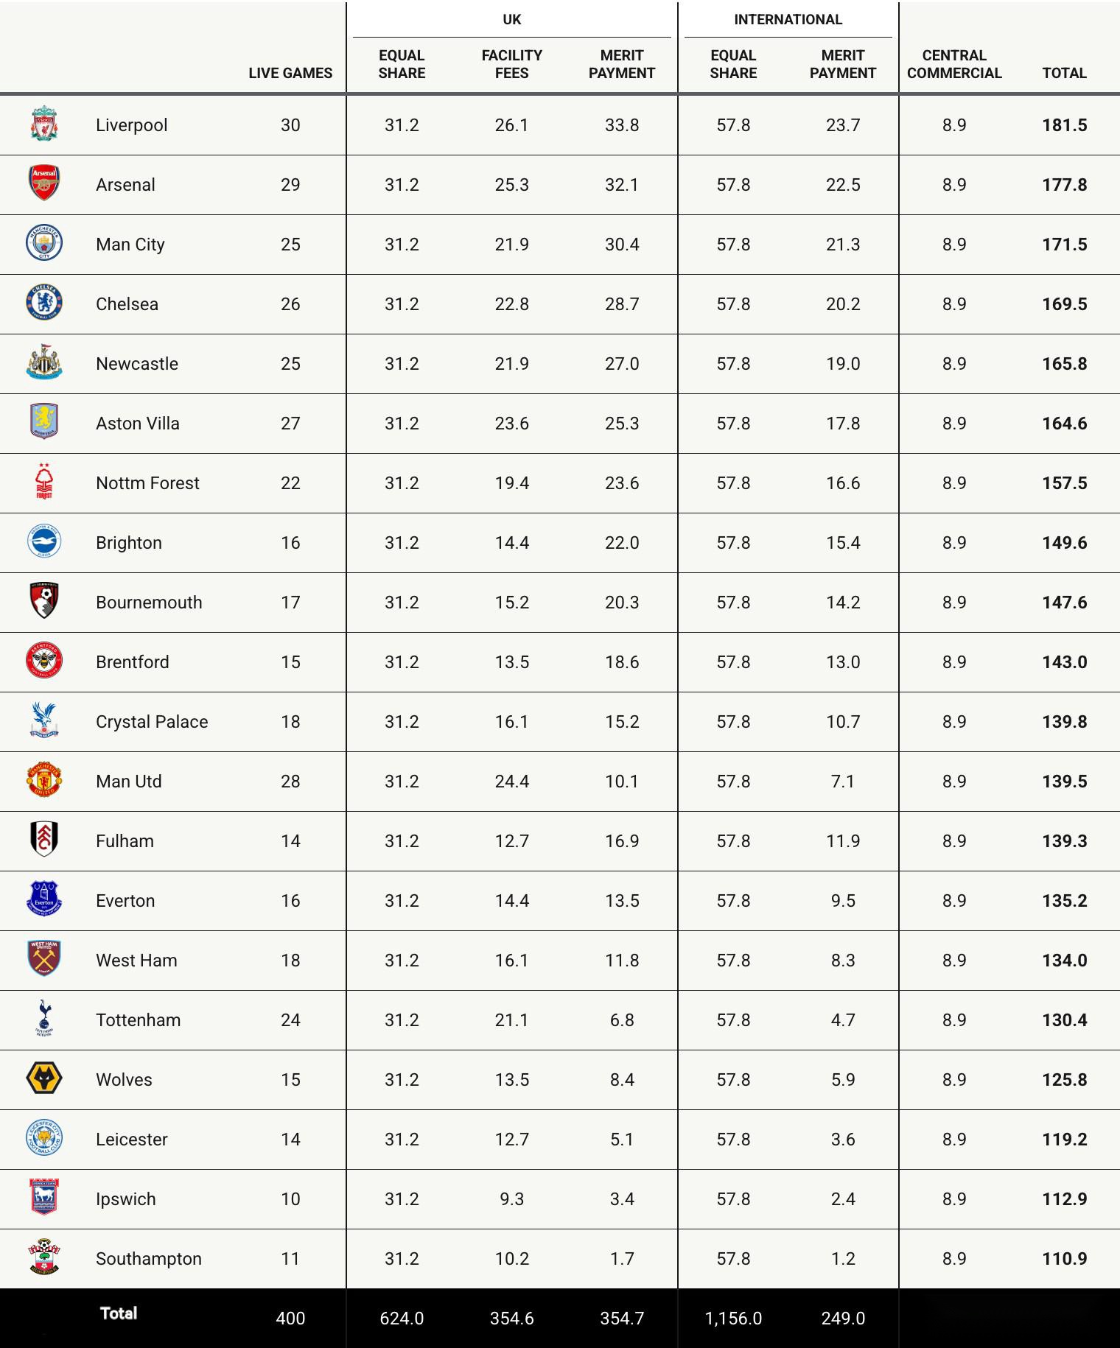The width and height of the screenshot is (1120, 1348).
Task: Click the Everton crest icon
Action: pyautogui.click(x=44, y=899)
